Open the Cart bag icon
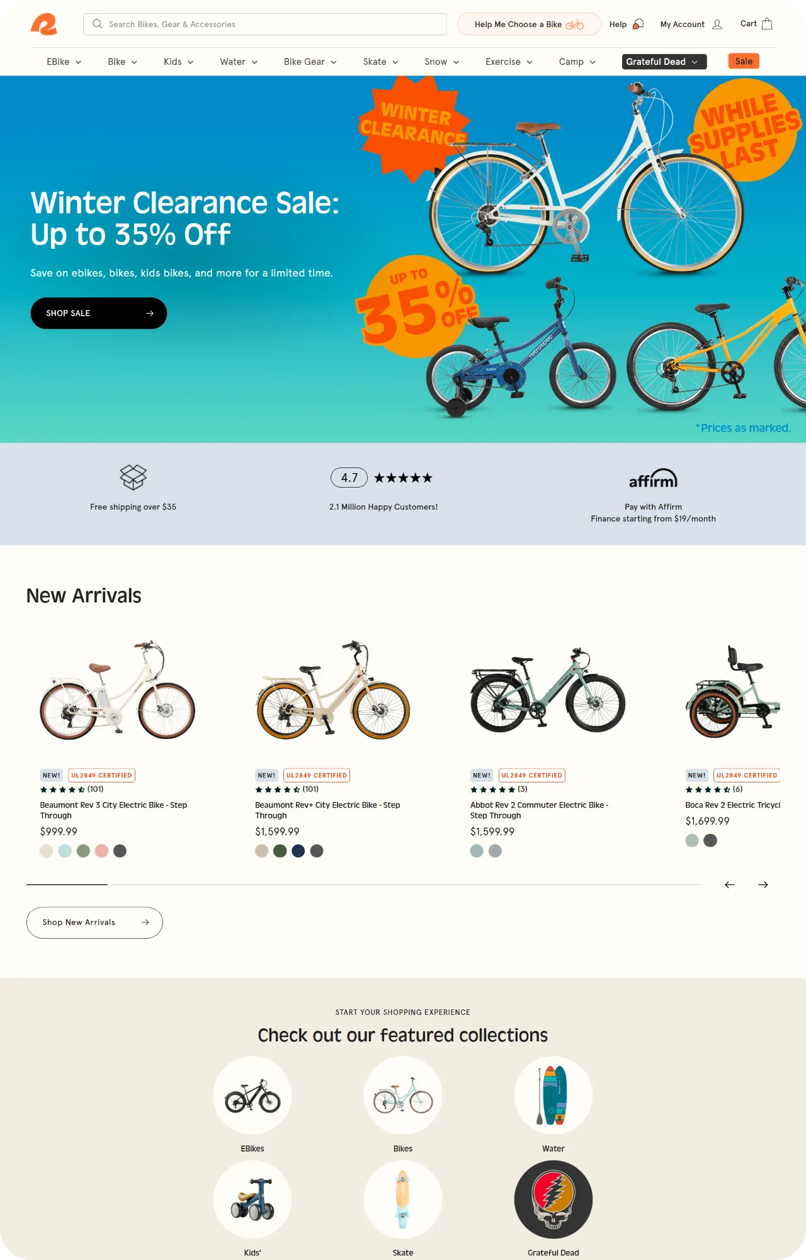Image resolution: width=806 pixels, height=1260 pixels. 767,24
